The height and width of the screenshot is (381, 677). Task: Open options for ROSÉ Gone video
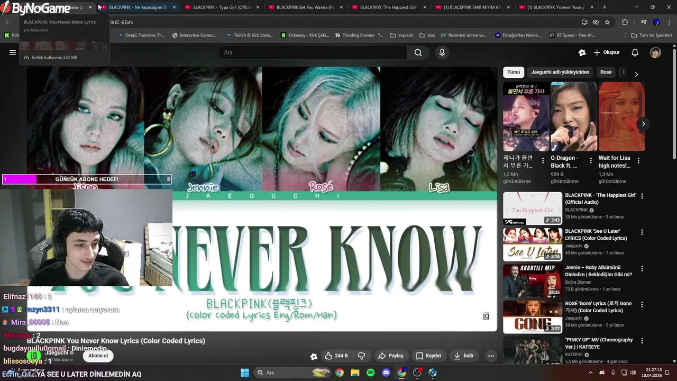[x=642, y=304]
